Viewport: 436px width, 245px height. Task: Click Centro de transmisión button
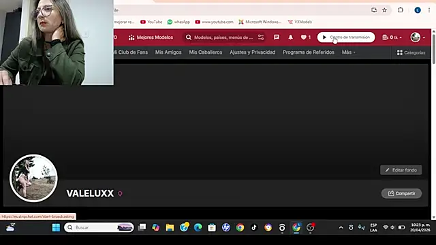[x=346, y=37]
